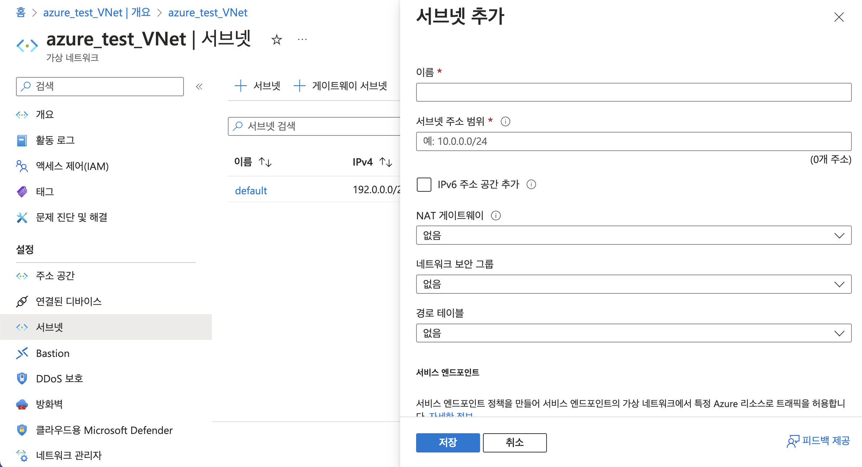Click the 이름 text field in 서브넷 추가
This screenshot has height=467, width=862.
coord(633,92)
